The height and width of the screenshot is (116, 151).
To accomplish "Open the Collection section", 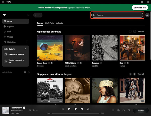I will tap(16, 42).
